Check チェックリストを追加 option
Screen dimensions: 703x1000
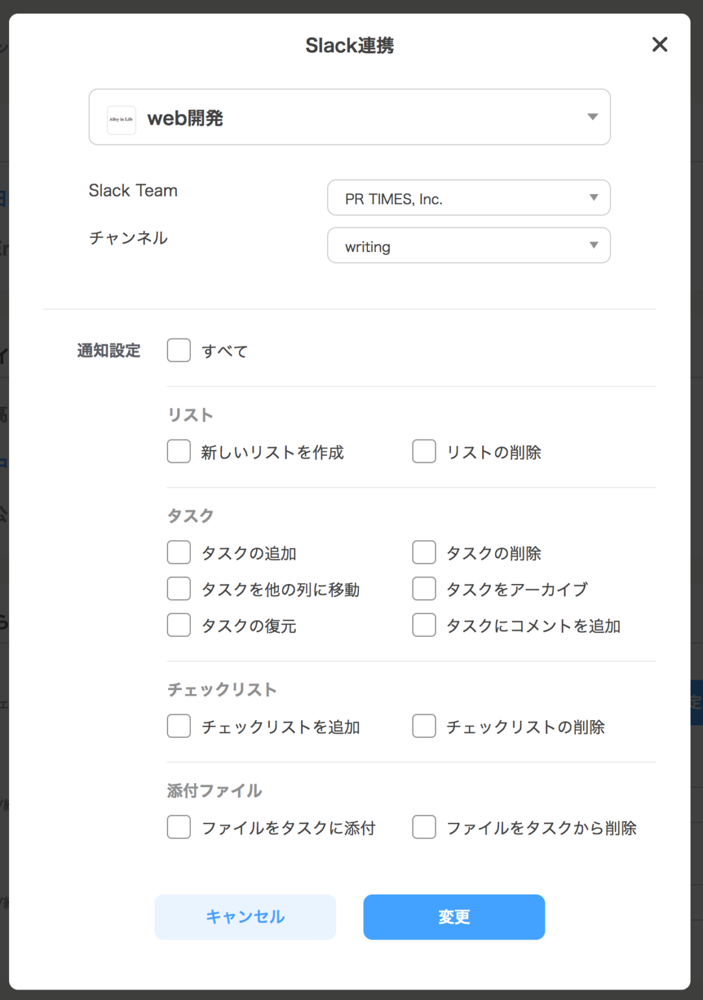178,726
